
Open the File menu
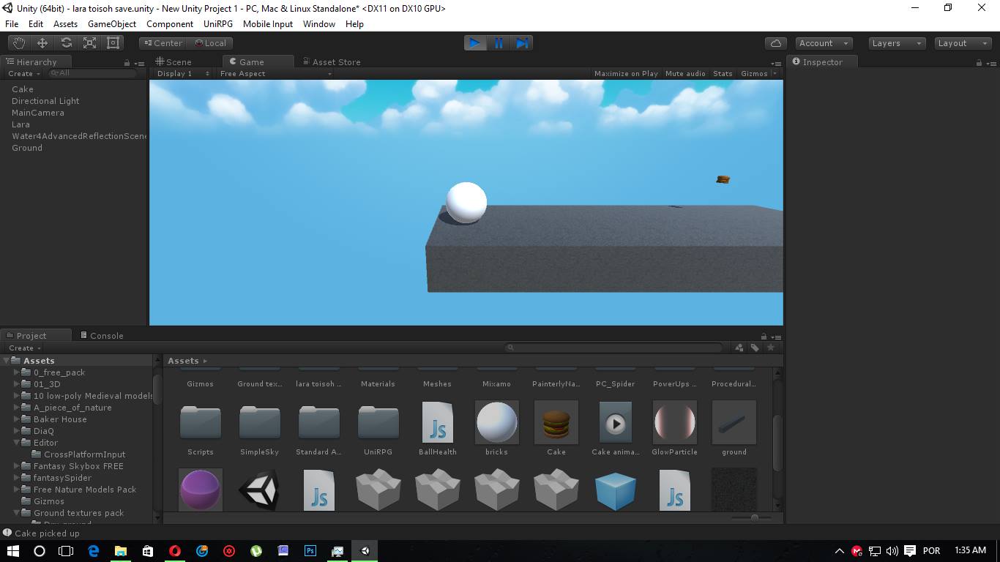12,23
